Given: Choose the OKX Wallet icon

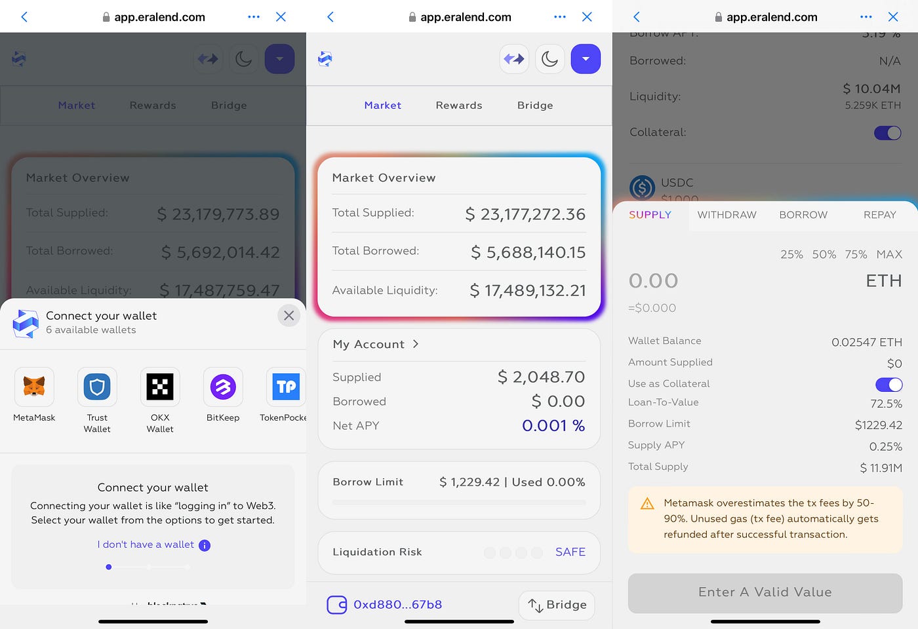Looking at the screenshot, I should [x=160, y=387].
